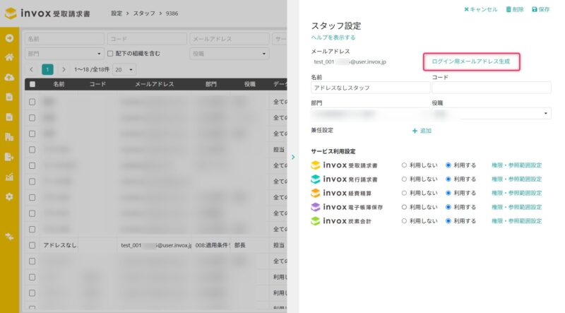Open 権限・参照範囲設定 for invox 電子帳簿保存
The width and height of the screenshot is (565, 313).
(517, 207)
